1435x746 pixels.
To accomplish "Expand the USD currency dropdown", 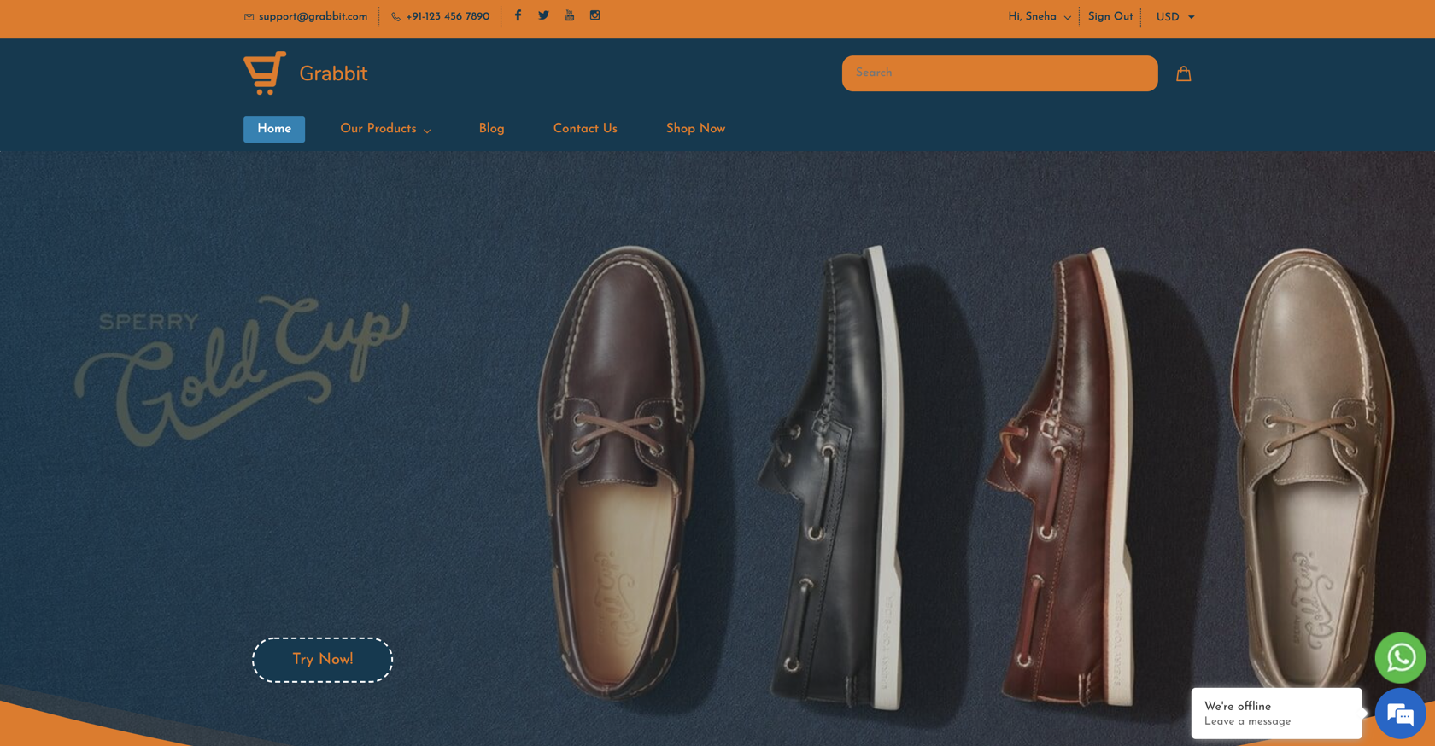I will coord(1174,17).
